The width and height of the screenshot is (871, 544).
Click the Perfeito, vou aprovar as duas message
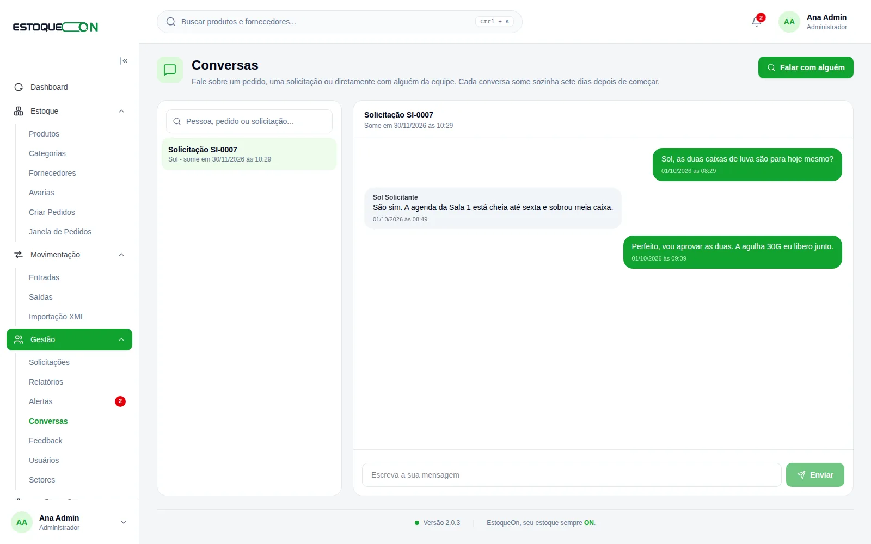(733, 252)
